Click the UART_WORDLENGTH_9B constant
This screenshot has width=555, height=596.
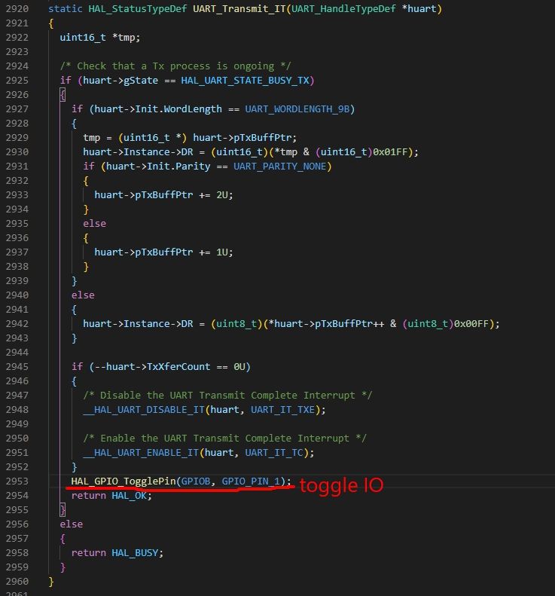pyautogui.click(x=297, y=109)
